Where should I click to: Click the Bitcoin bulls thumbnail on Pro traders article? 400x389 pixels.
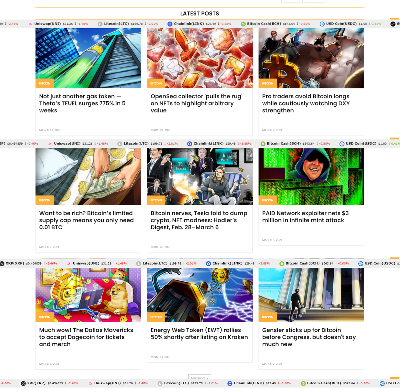(x=311, y=58)
